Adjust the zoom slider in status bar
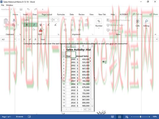The height and width of the screenshot is (119, 159). (141, 117)
